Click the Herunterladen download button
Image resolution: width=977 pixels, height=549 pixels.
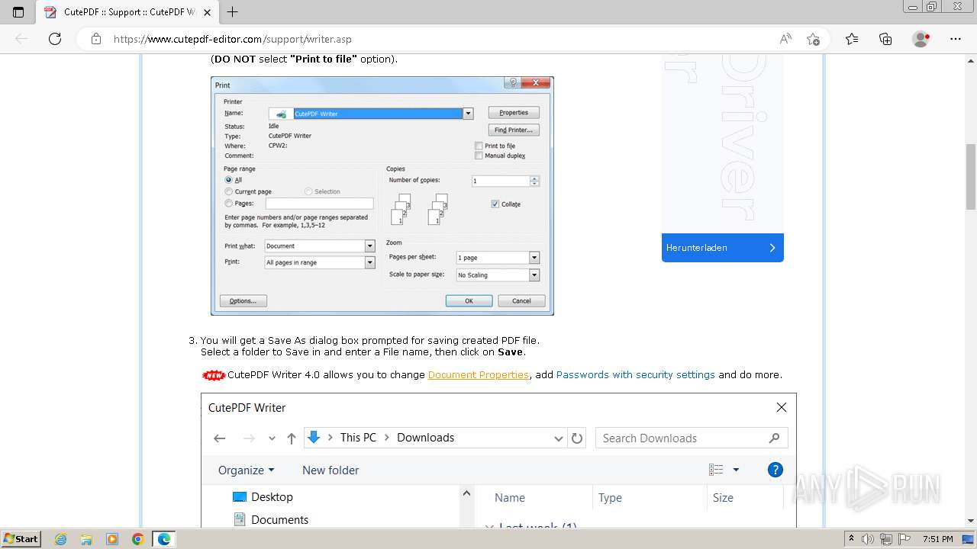tap(723, 248)
